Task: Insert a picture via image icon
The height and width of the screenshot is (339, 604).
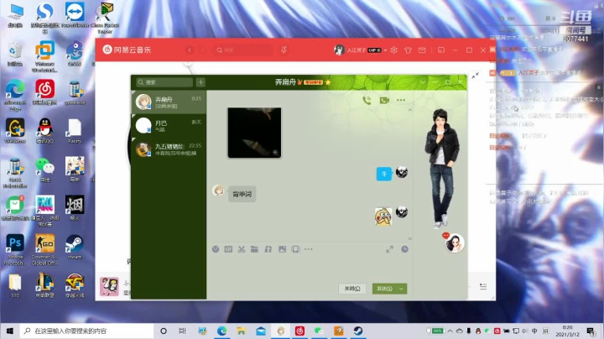Action: [283, 249]
